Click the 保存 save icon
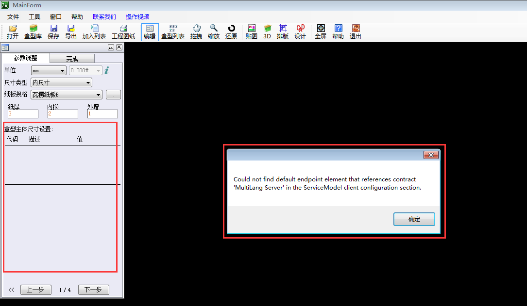The width and height of the screenshot is (527, 306). (x=53, y=32)
